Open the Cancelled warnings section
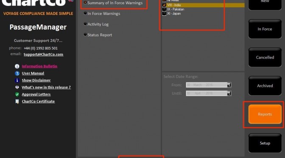This screenshot has height=158, width=285. 265,57
